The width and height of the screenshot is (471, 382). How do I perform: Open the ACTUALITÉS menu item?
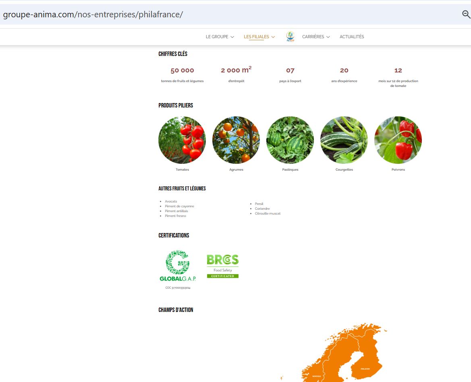tap(352, 37)
